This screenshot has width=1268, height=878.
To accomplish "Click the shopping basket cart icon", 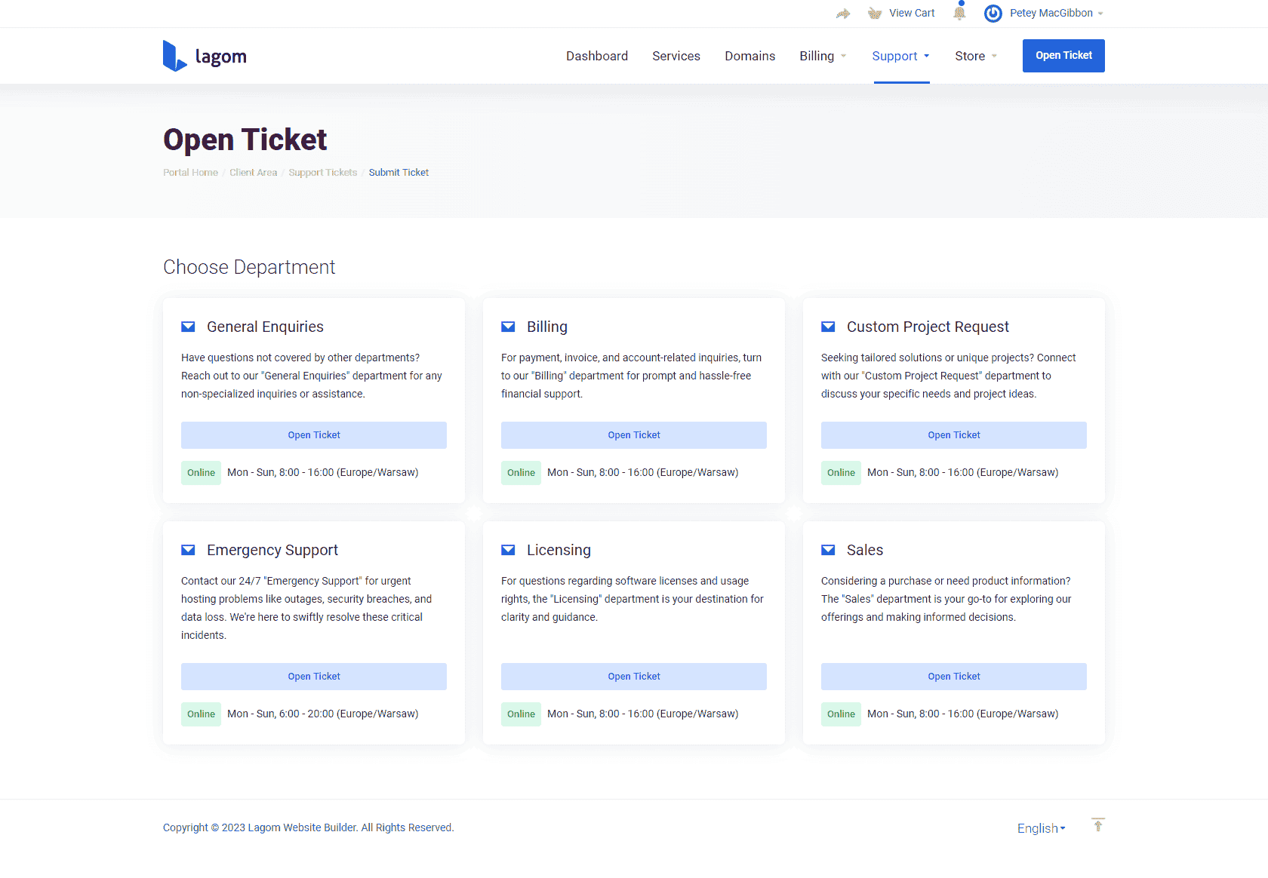I will tap(875, 14).
